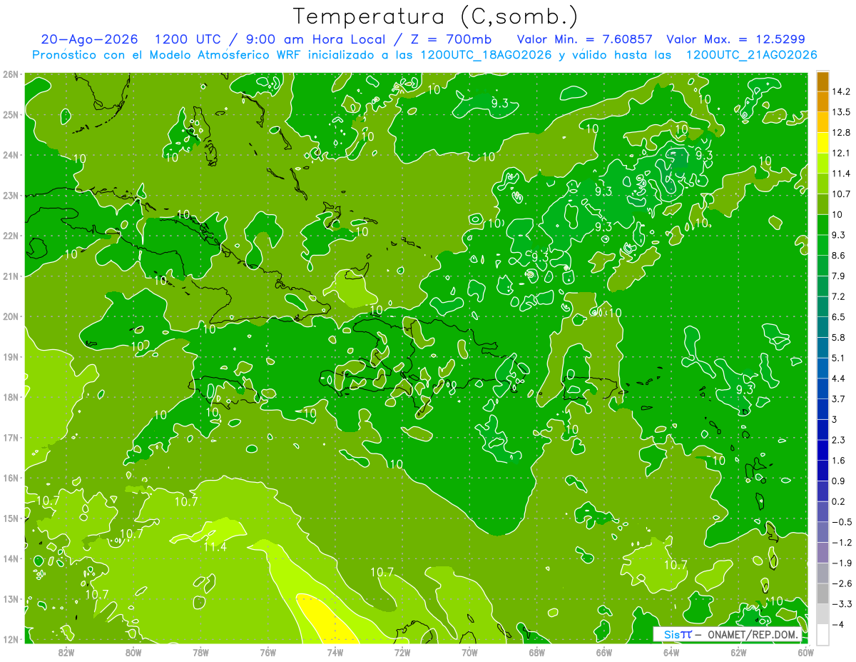Click the 76W longitude axis label
This screenshot has height=662, width=856.
coord(267,652)
